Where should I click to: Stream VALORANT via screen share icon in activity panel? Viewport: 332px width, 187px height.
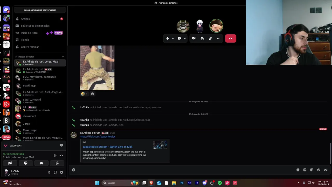click(x=61, y=145)
